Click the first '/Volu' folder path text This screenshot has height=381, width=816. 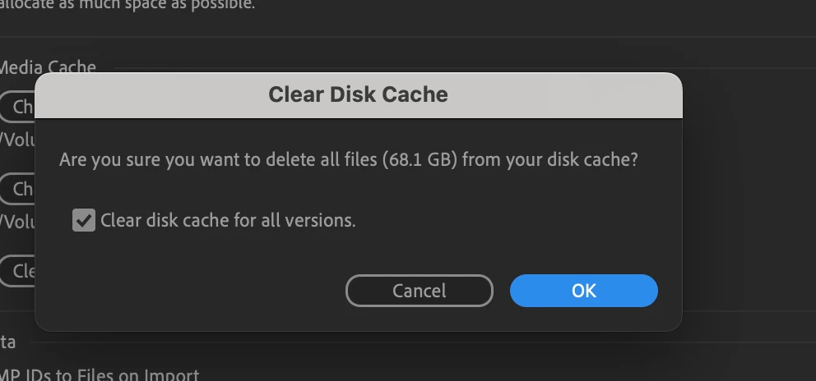click(x=17, y=140)
